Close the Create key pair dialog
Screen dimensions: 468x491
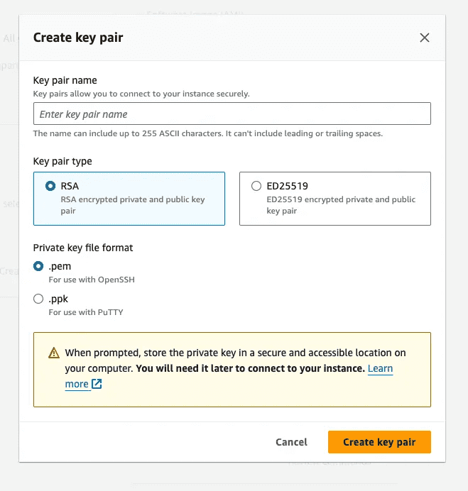click(x=425, y=38)
